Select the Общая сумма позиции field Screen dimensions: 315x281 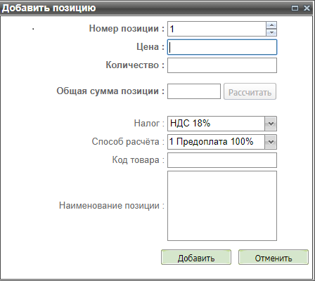(194, 91)
